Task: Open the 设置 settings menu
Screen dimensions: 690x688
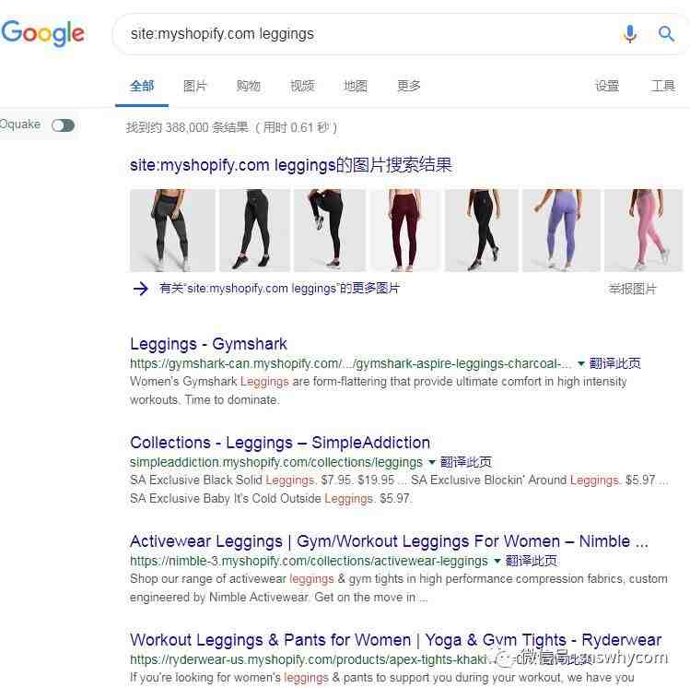Action: [607, 86]
